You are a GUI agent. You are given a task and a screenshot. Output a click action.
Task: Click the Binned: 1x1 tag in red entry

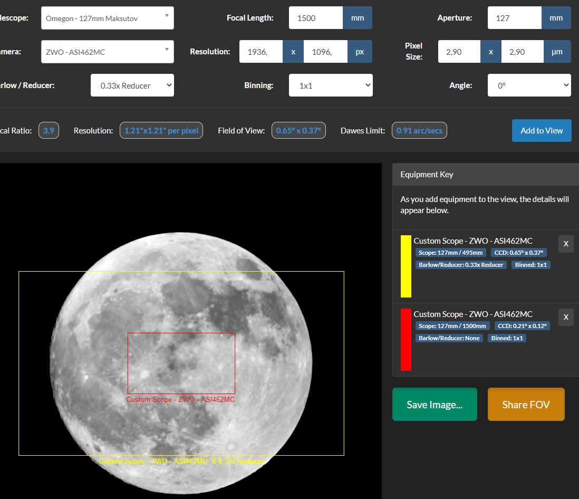pyautogui.click(x=507, y=338)
